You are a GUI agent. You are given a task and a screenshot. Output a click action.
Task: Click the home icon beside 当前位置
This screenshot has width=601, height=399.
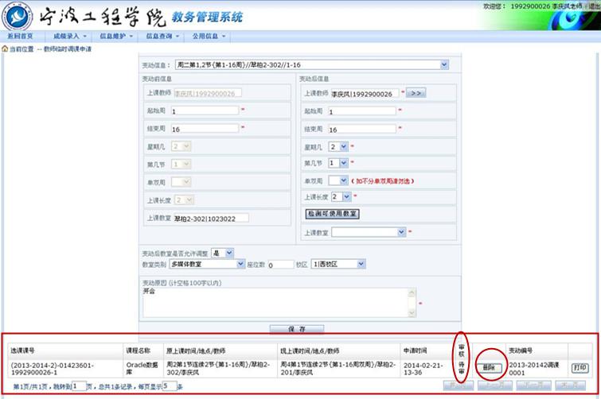5,48
